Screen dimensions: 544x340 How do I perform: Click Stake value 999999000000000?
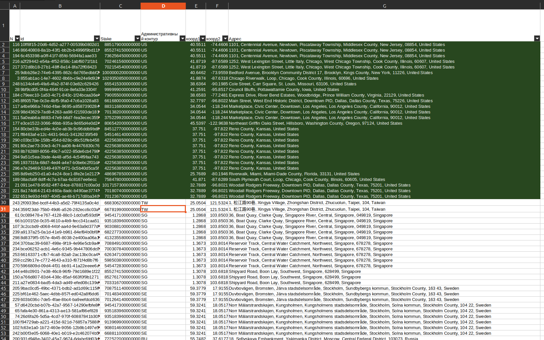point(120,89)
